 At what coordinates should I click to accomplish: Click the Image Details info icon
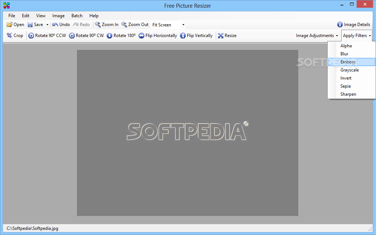340,25
